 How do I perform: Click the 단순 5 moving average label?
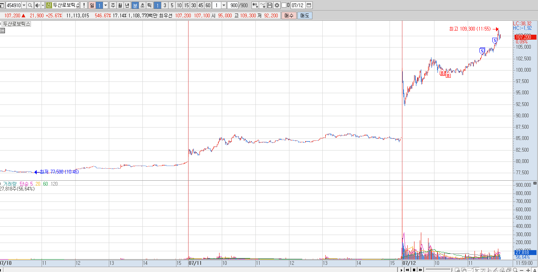[26, 184]
